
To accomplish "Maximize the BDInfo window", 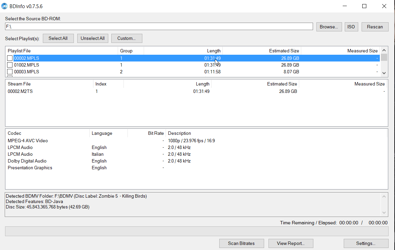I will 364,6.
